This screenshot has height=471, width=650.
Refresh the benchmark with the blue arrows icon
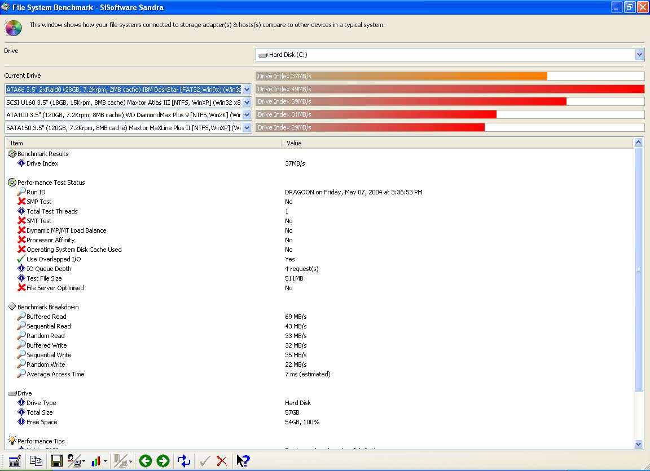coord(183,461)
